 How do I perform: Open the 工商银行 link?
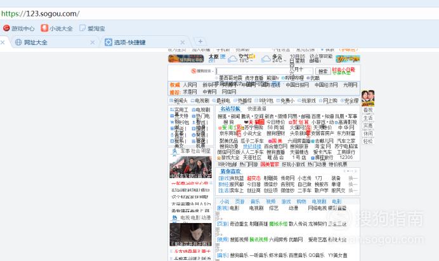(x=346, y=152)
